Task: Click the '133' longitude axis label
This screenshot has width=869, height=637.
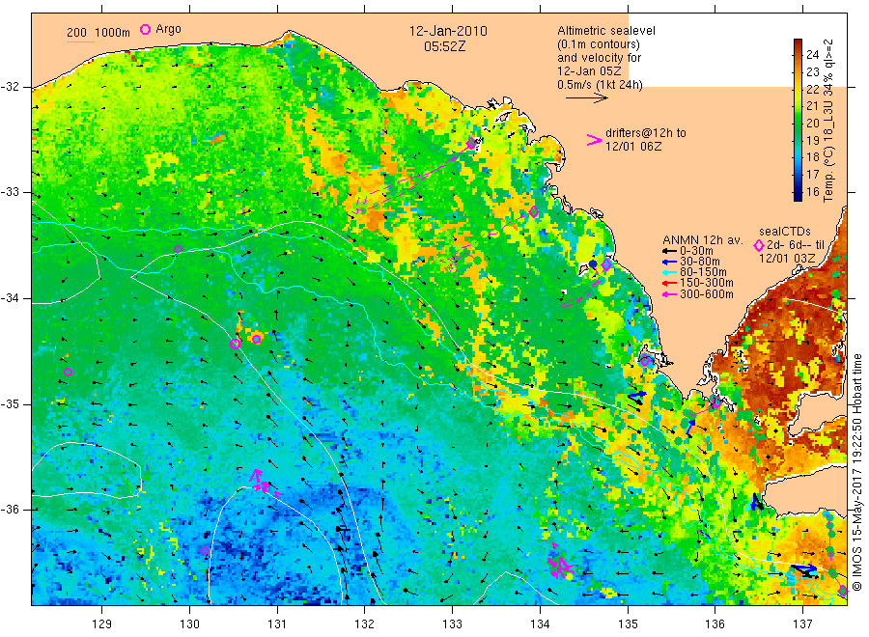Action: coord(452,624)
